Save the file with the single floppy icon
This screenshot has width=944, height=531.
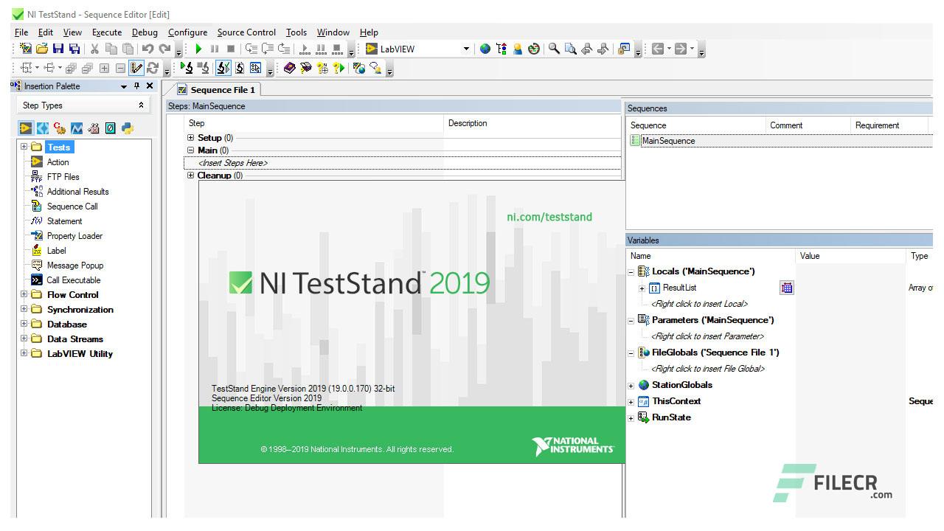point(58,49)
